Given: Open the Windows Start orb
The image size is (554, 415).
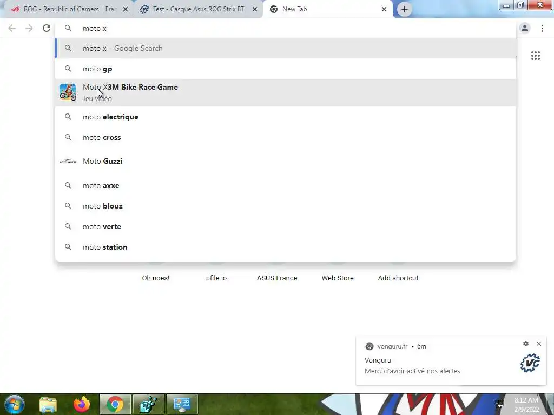Looking at the screenshot, I should [x=15, y=404].
